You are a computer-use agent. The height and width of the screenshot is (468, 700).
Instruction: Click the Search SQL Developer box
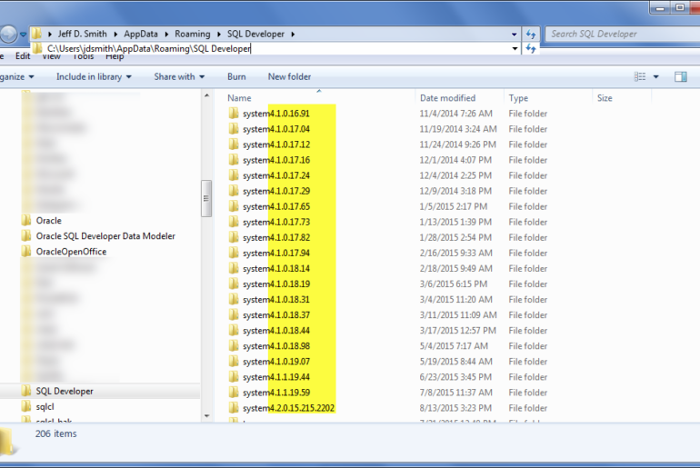[x=624, y=34]
